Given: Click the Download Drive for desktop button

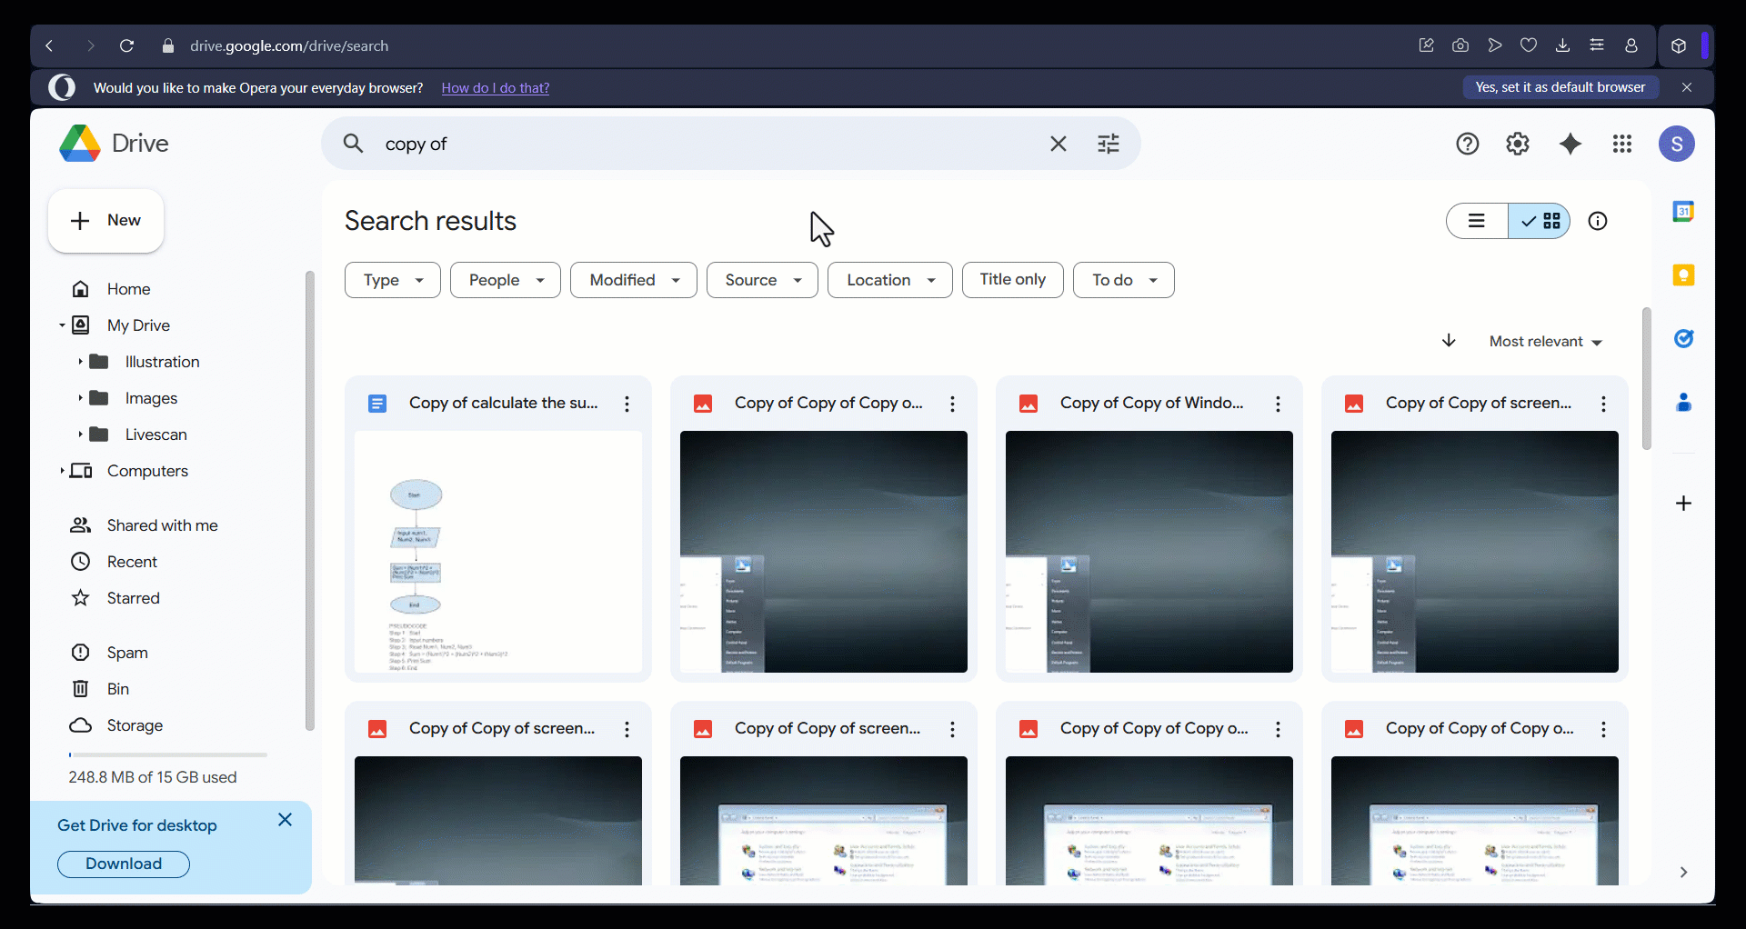Looking at the screenshot, I should tap(124, 864).
